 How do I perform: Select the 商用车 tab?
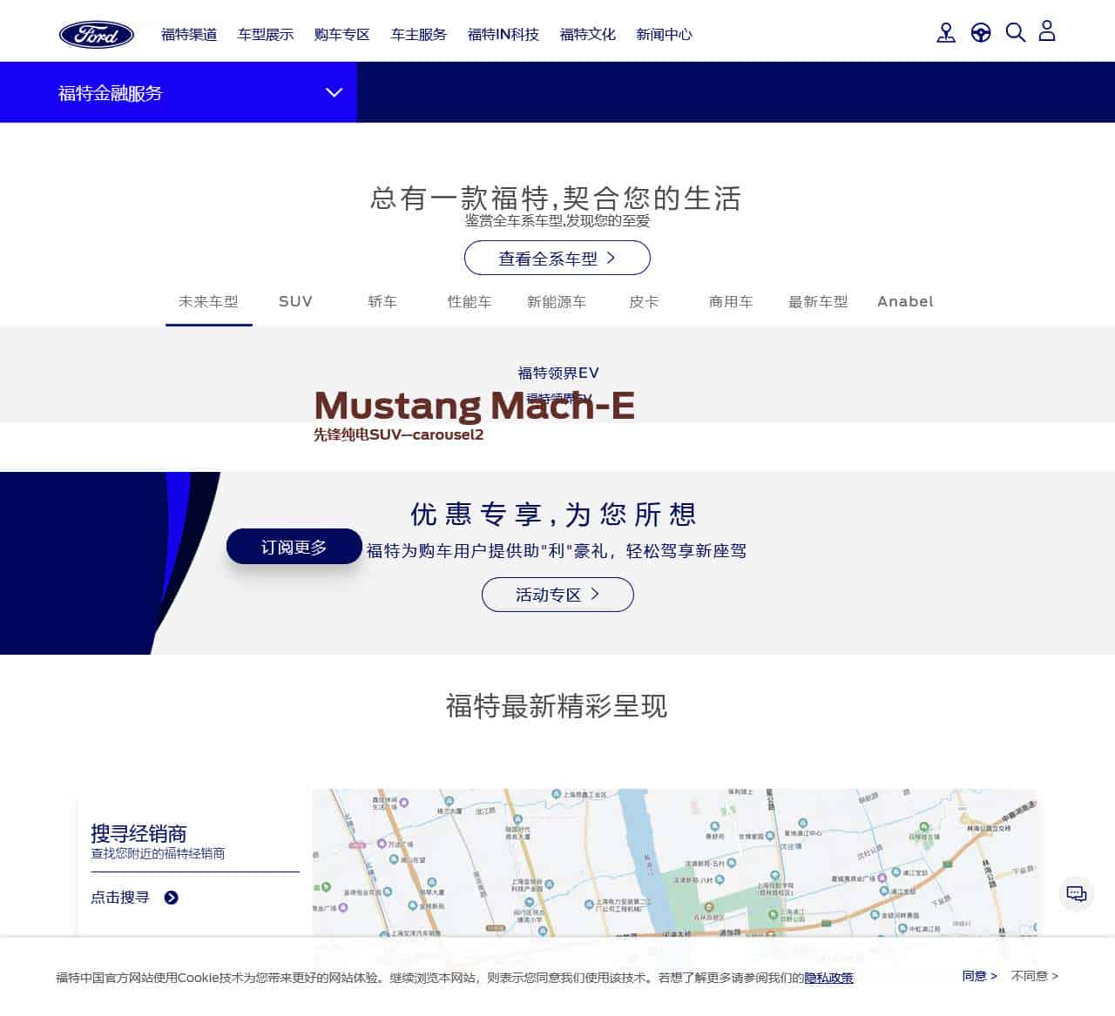(x=732, y=302)
